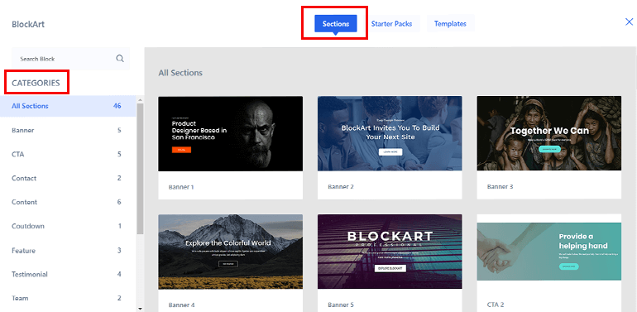Click the BlockArt title text
This screenshot has height=312, width=637.
tap(28, 24)
